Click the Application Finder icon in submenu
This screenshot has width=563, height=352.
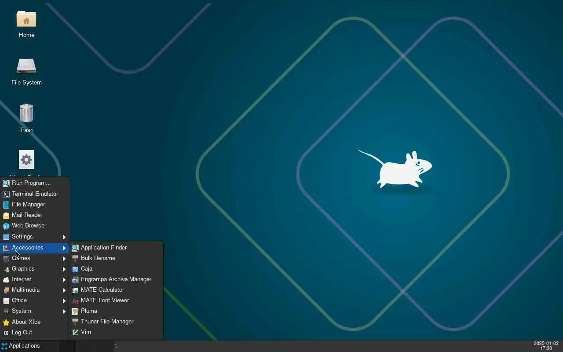75,248
